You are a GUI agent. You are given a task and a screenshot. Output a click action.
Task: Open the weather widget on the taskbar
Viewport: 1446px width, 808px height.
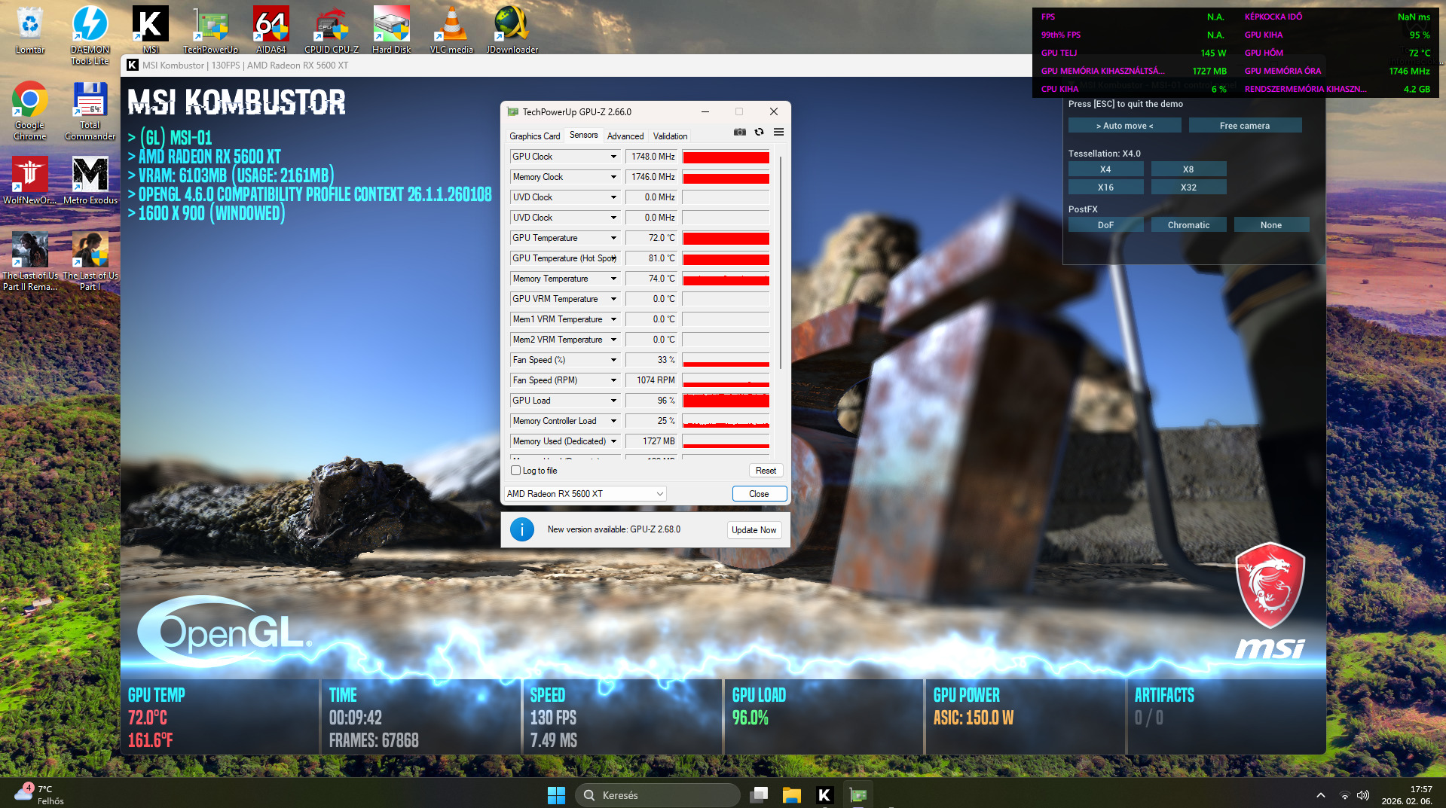(39, 795)
